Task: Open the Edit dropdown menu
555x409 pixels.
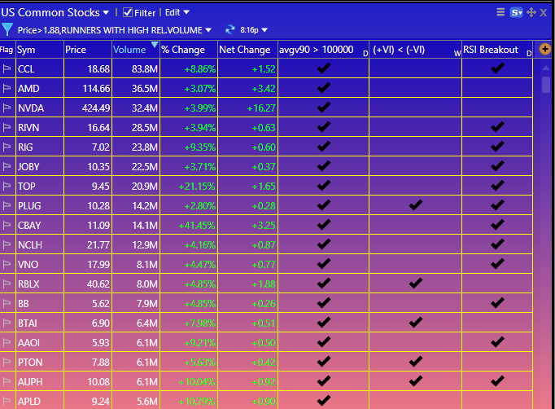Action: click(177, 12)
